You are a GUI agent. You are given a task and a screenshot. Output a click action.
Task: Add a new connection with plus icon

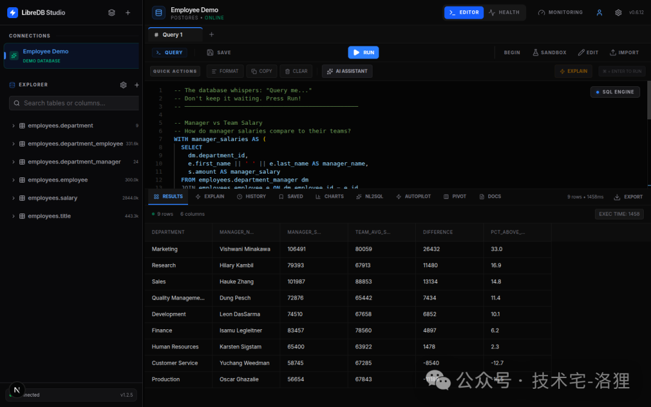[128, 13]
